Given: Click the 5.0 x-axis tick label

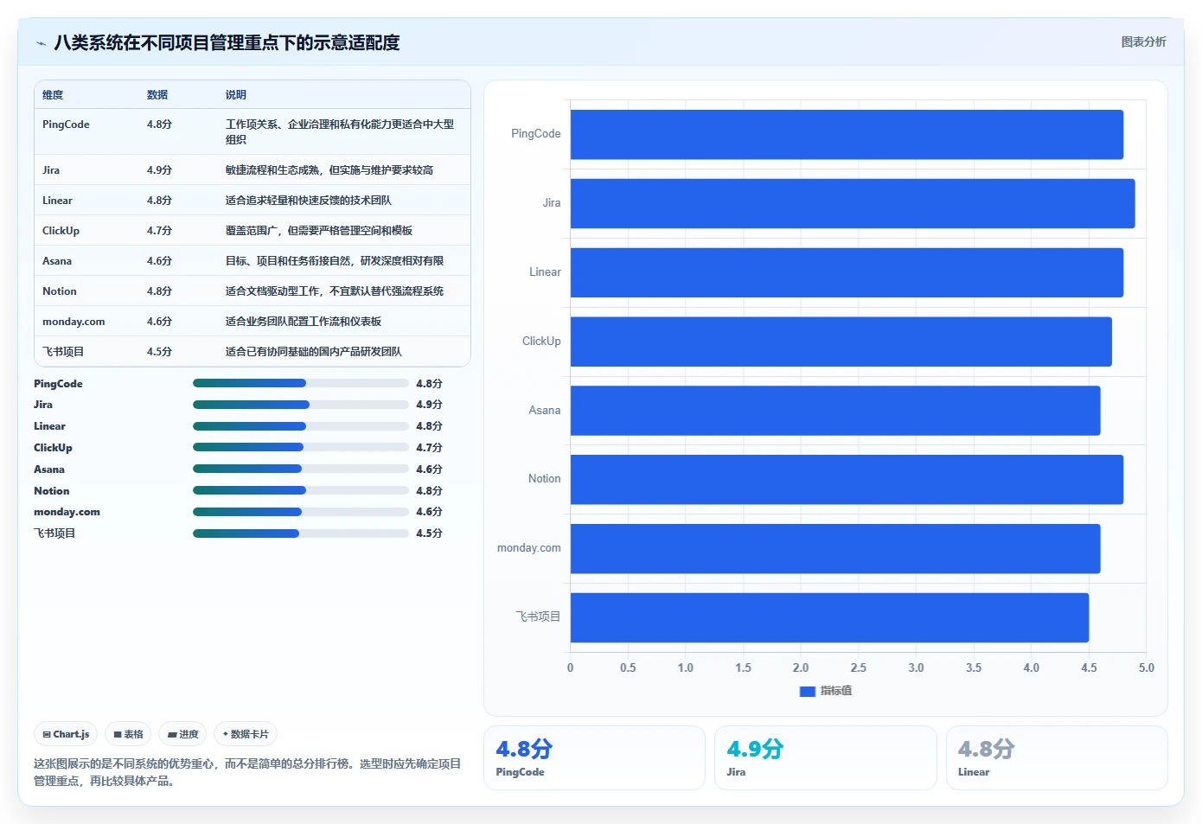Looking at the screenshot, I should pyautogui.click(x=1146, y=668).
